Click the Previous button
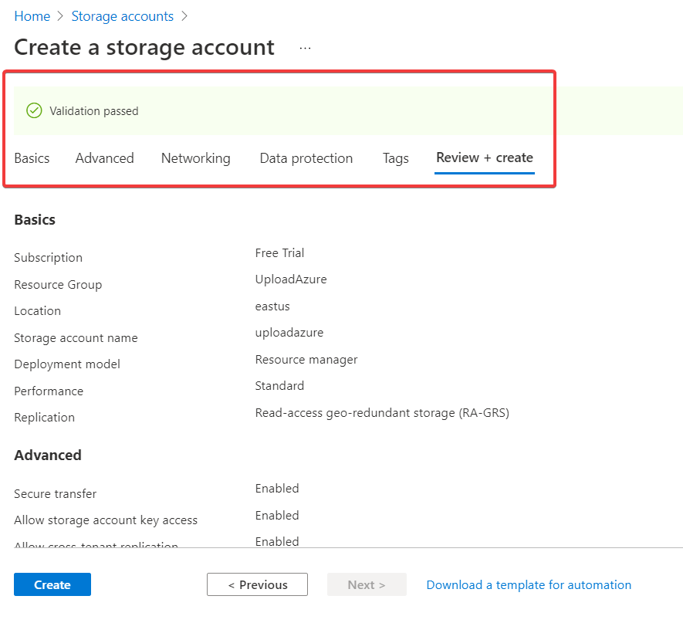683x623 pixels. (257, 584)
